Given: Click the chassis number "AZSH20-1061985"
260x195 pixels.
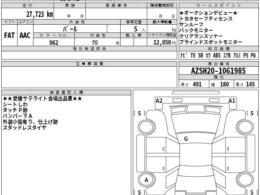Looking at the screenshot, I should (x=218, y=71).
